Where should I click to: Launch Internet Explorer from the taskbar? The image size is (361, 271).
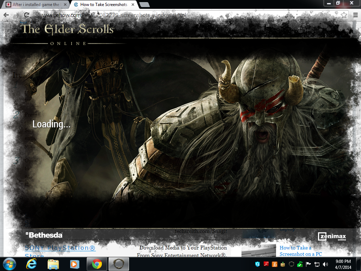(31, 264)
